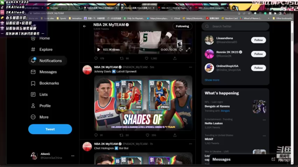
Task: Focus the Search Twitter field
Action: [x=235, y=26]
